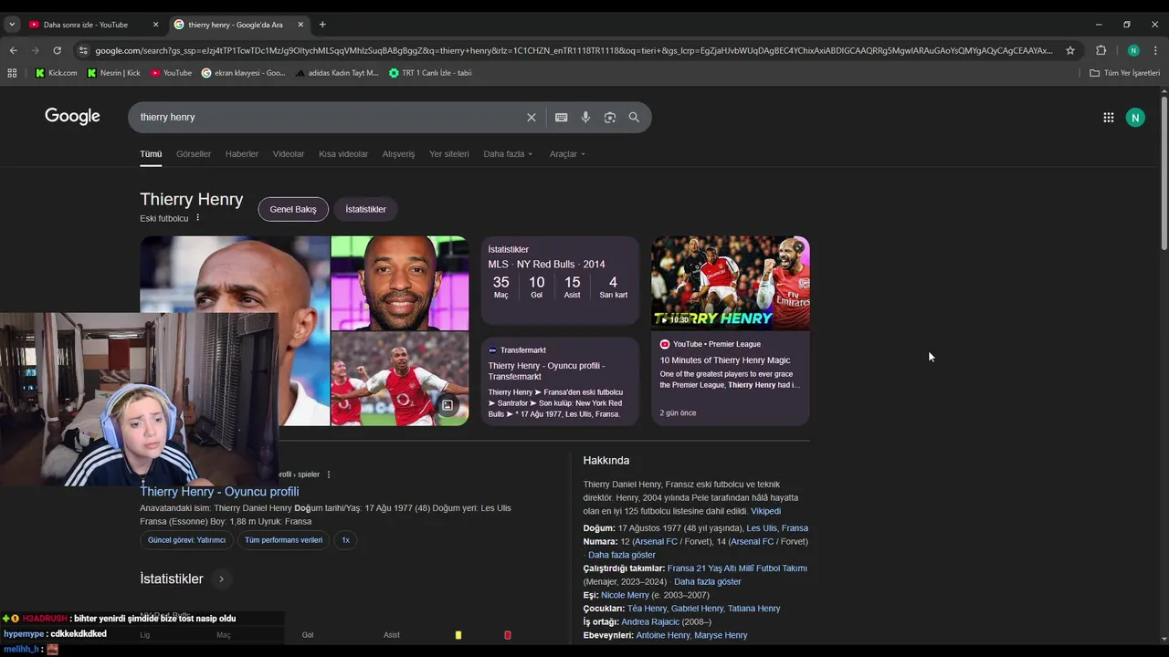The height and width of the screenshot is (657, 1169).
Task: Select the Haberler tab
Action: point(242,154)
